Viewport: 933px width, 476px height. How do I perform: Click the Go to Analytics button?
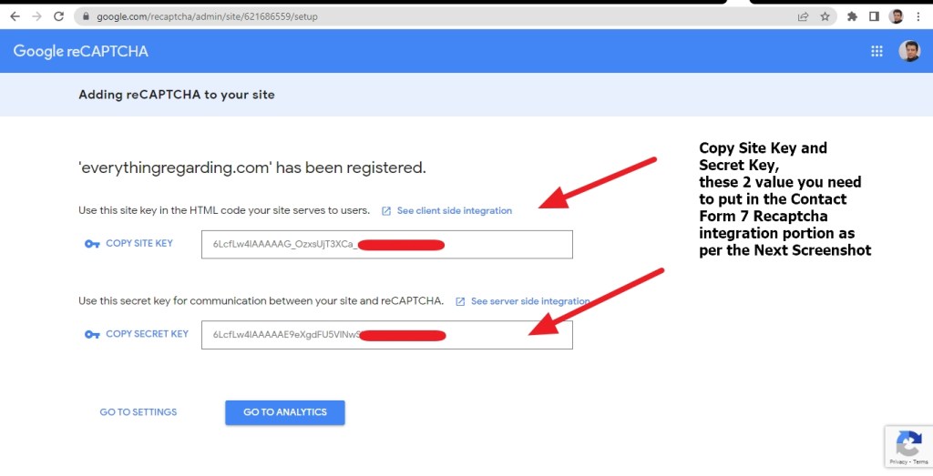click(284, 412)
